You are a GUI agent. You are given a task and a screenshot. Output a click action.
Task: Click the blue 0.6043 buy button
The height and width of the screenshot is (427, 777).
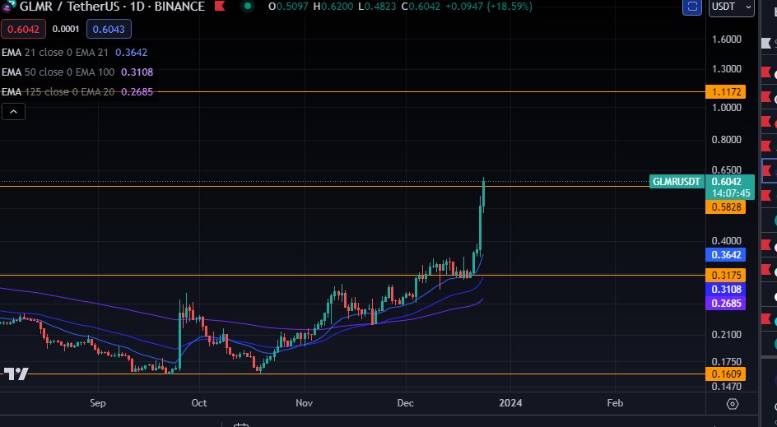(x=109, y=30)
